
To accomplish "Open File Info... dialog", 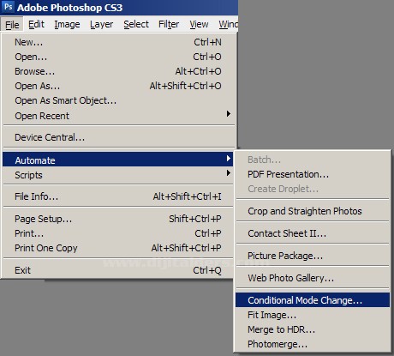I will [x=118, y=196].
